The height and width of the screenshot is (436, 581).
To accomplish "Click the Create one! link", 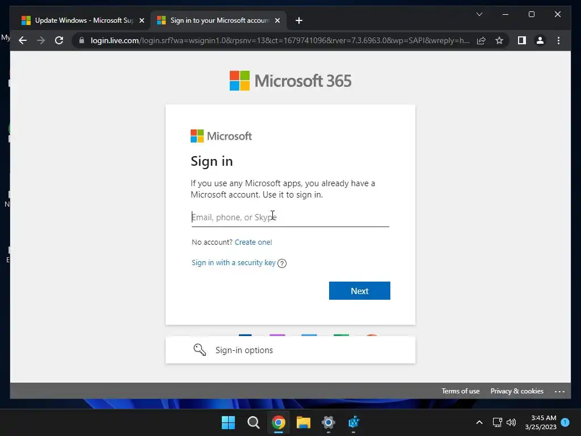I will 254,242.
